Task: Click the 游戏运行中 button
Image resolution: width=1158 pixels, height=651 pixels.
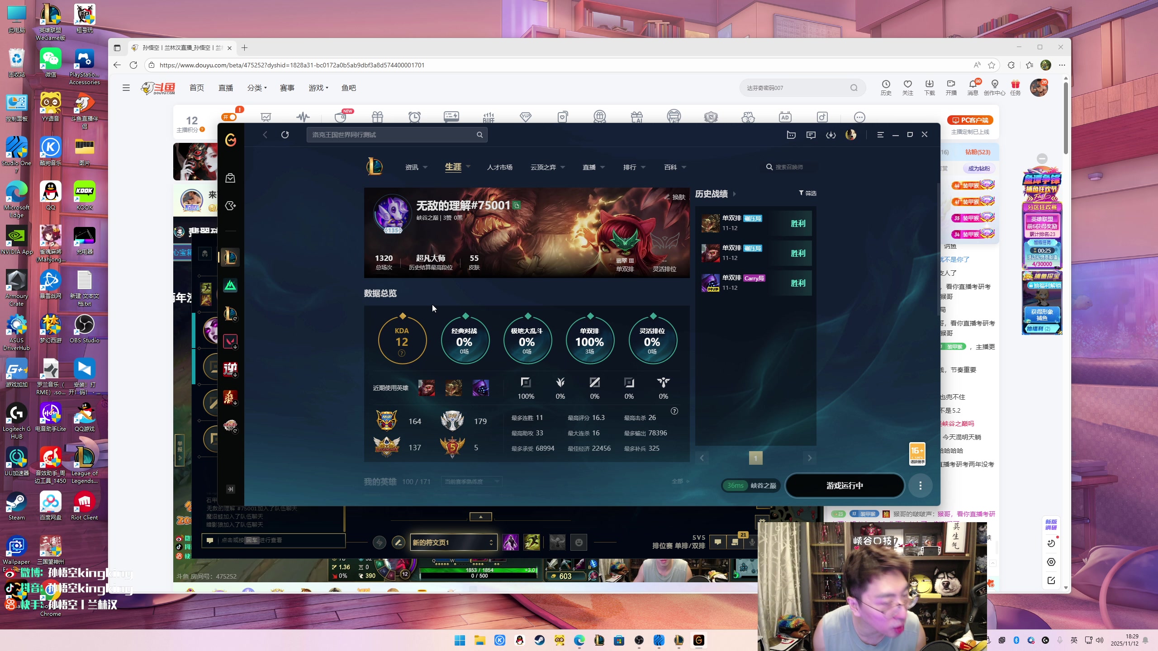Action: [845, 486]
